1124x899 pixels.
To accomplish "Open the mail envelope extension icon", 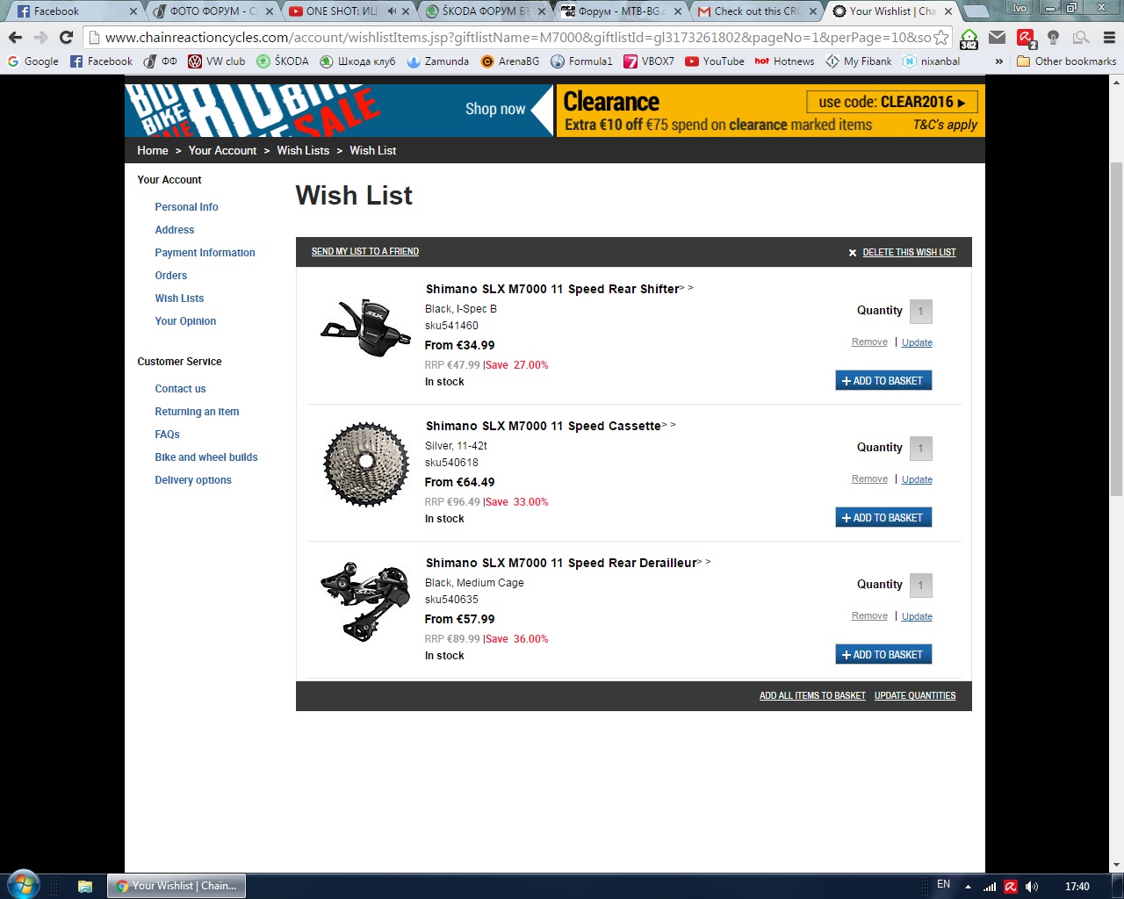I will pyautogui.click(x=997, y=38).
